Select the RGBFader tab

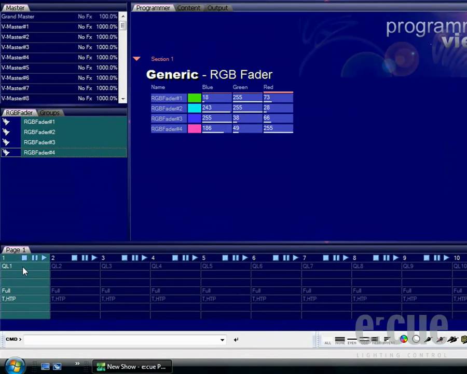tap(19, 113)
